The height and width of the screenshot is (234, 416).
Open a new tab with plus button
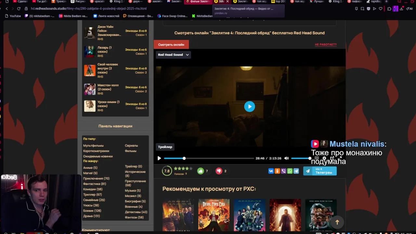coord(386,2)
